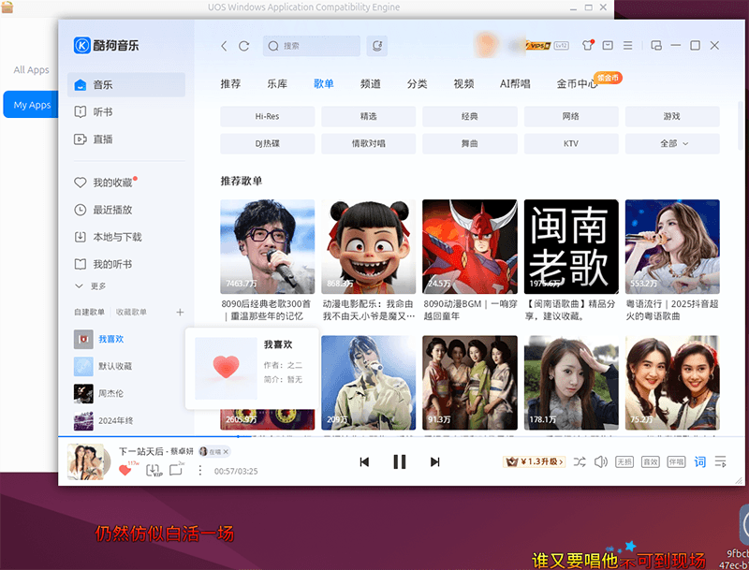Filter playlists by 经典
Viewport: 749px width, 570px height.
click(x=470, y=116)
